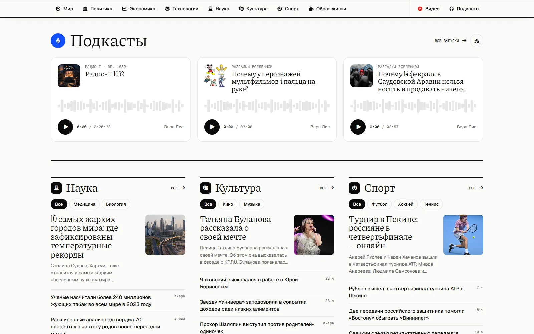Screen dimensions: 534x334
Task: Open Культура in the top navigation
Action: [253, 9]
